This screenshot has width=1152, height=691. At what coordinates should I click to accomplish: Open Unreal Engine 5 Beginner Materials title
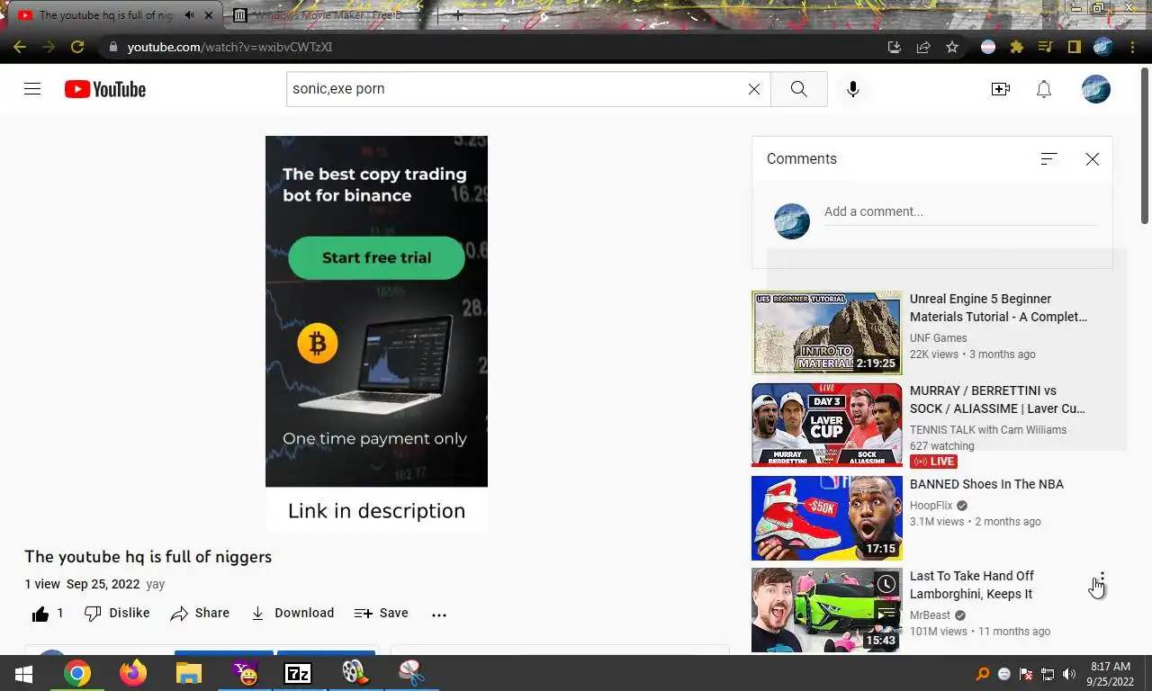(x=998, y=308)
